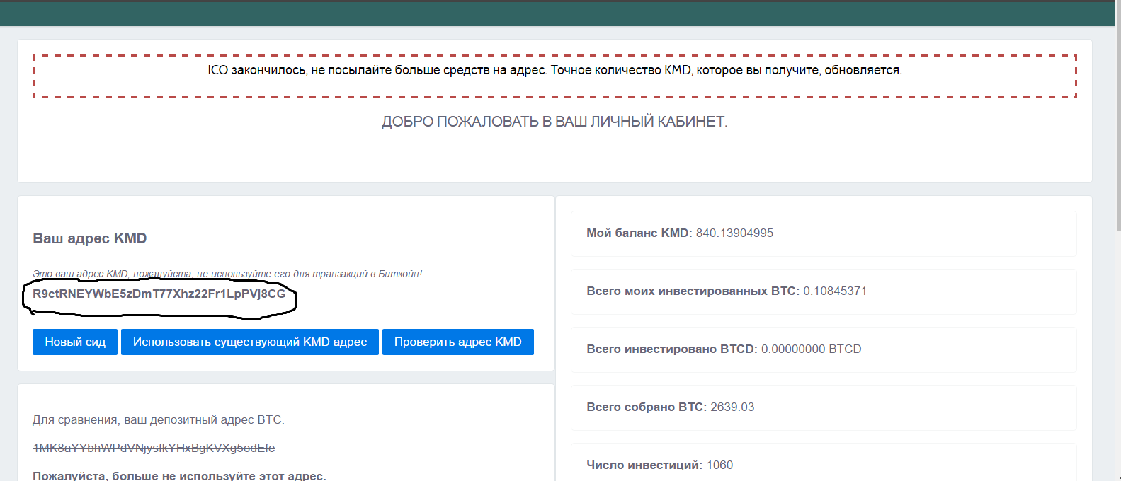
Task: Click the Проверить адрес KMD button
Action: pos(458,342)
